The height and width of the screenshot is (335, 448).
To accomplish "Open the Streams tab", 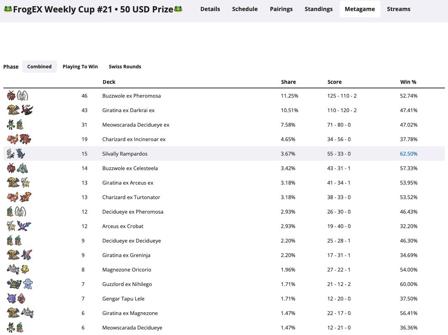I will (x=399, y=9).
